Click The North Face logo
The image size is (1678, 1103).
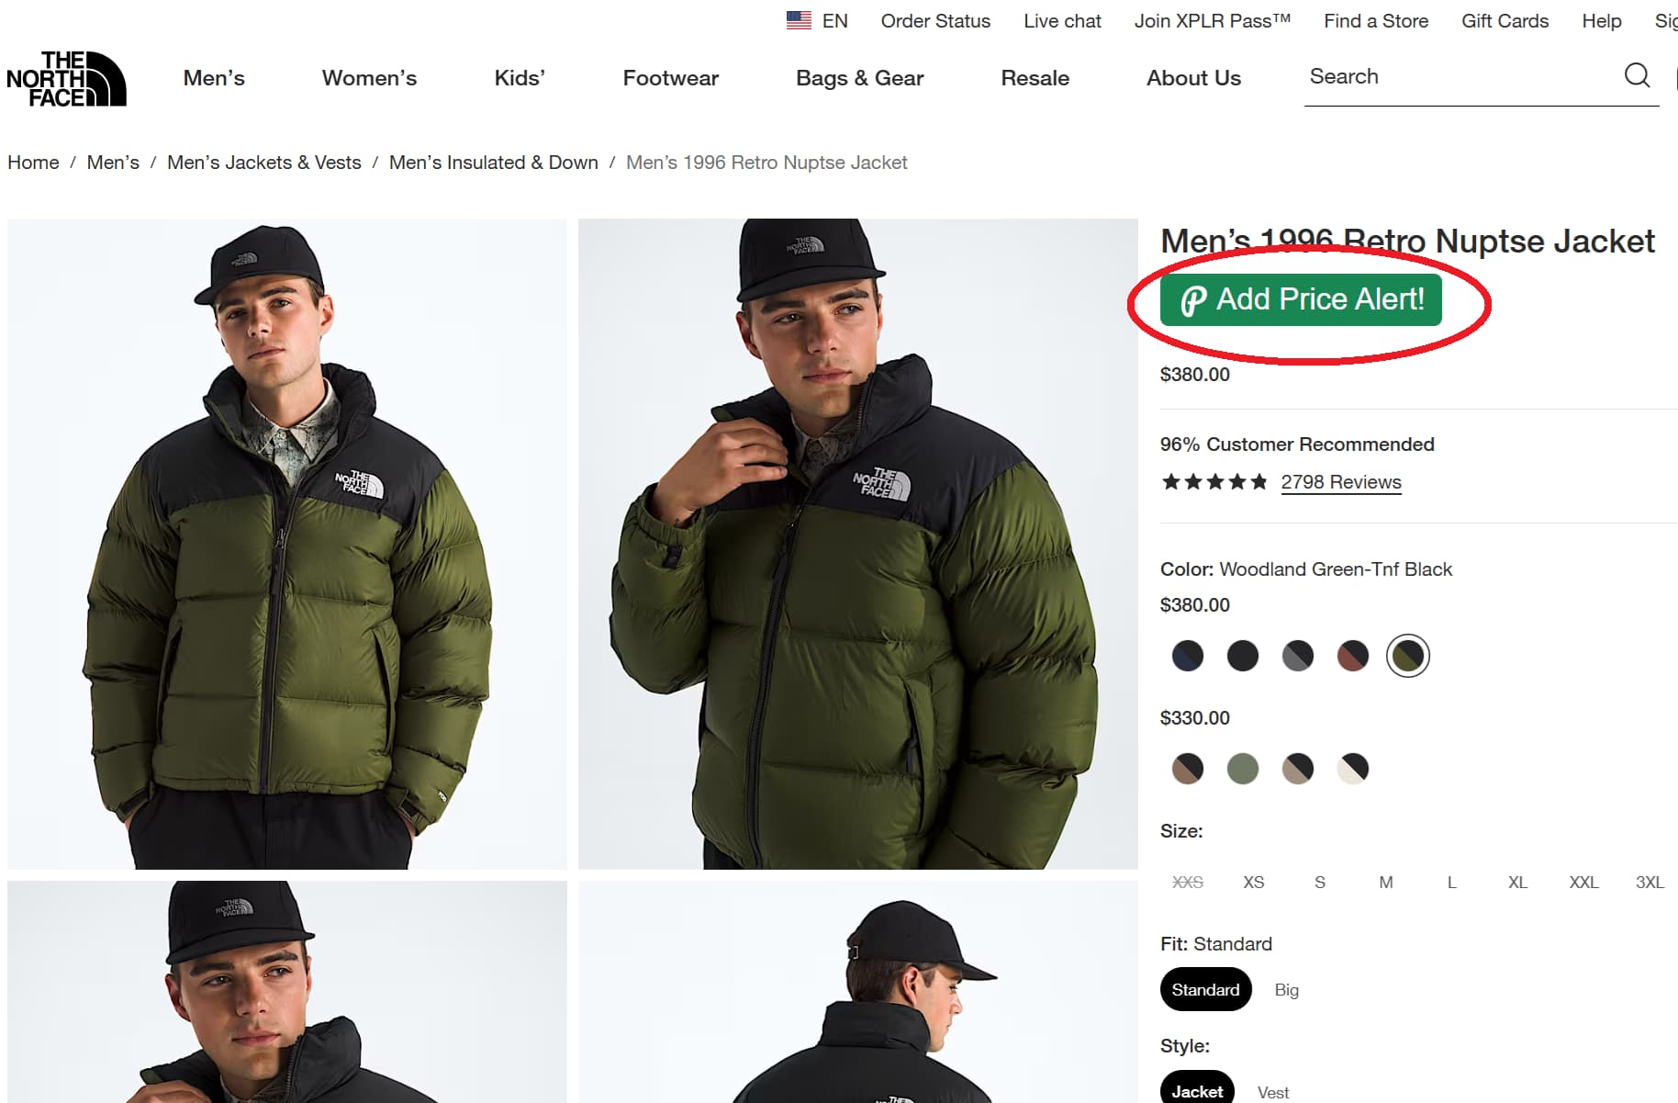(x=65, y=78)
